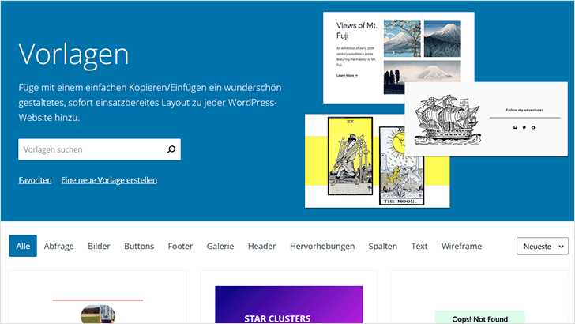575x324 pixels.
Task: Open the Oops! Not Found template card
Action: (x=479, y=298)
